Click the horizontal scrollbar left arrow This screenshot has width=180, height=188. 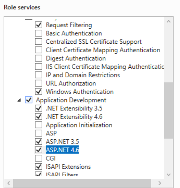click(9, 183)
